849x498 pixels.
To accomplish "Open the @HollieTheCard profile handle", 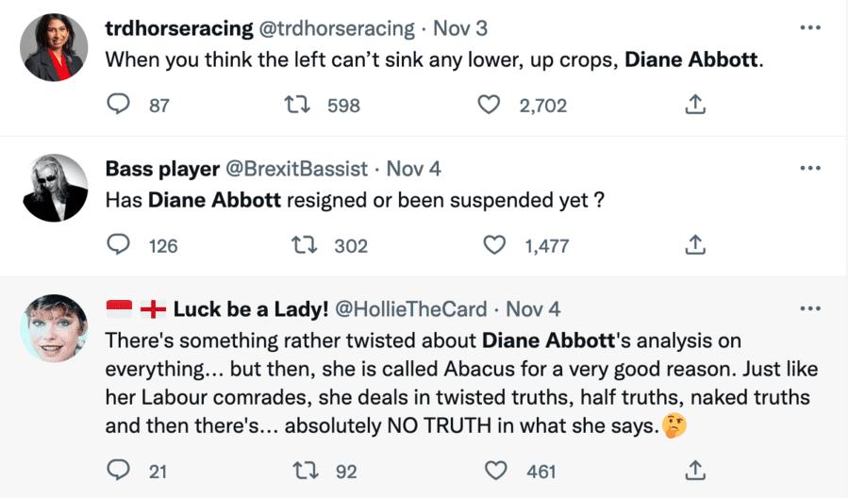I will click(x=411, y=309).
